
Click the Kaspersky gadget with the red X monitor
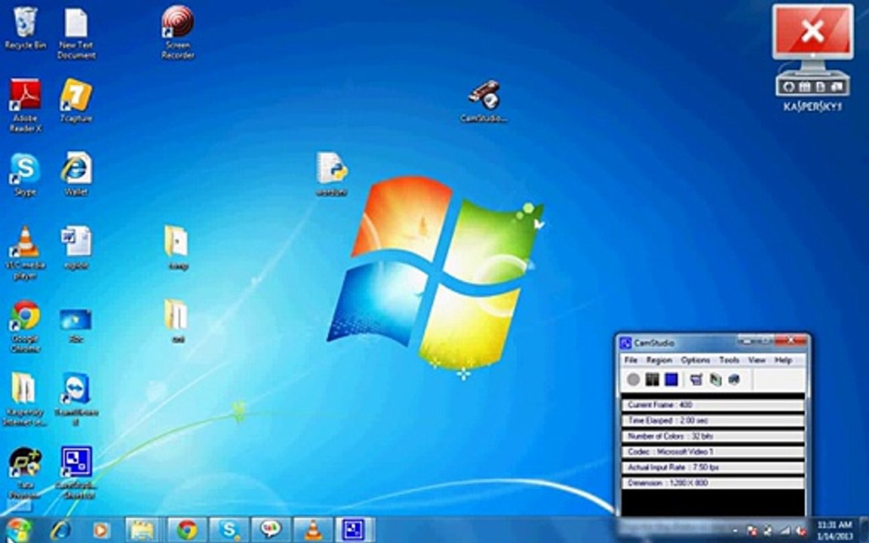point(812,58)
